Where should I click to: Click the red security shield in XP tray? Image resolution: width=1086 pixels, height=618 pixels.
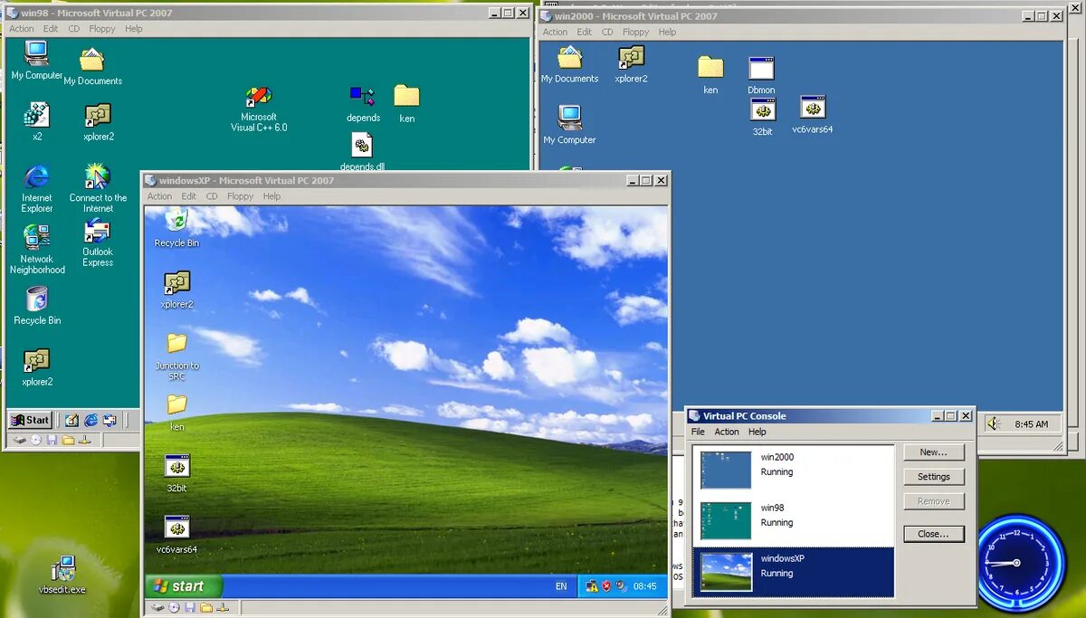pyautogui.click(x=607, y=586)
